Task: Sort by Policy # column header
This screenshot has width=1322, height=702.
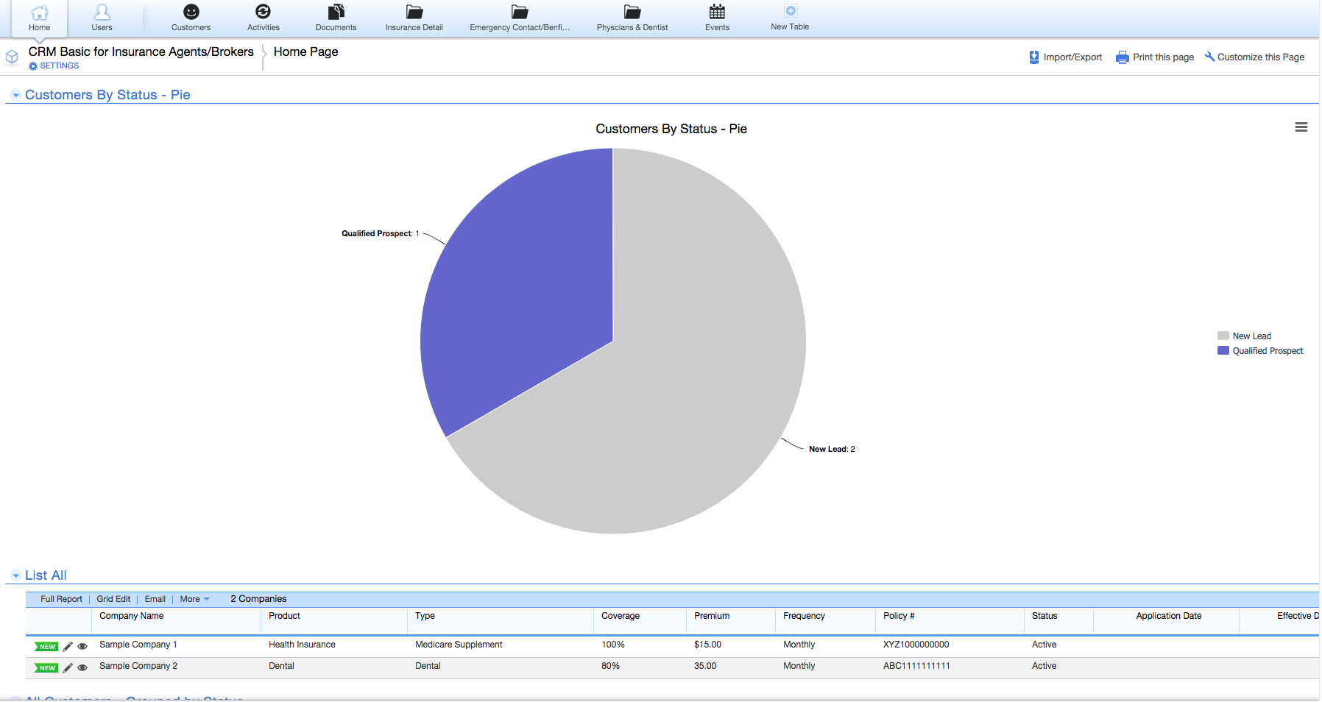Action: click(899, 616)
